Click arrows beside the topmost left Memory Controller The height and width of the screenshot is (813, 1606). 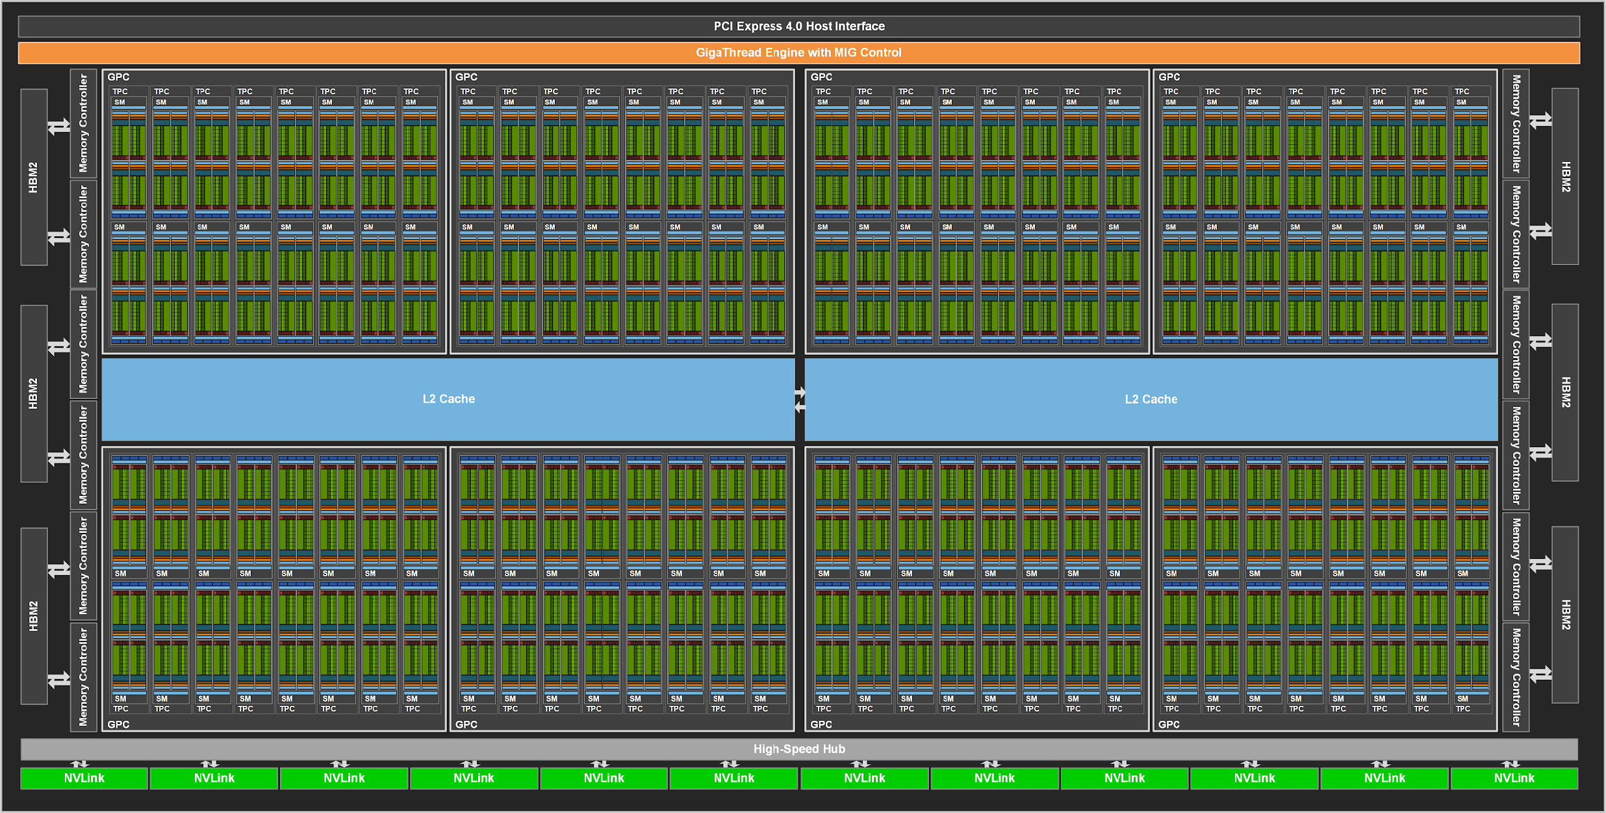click(x=59, y=126)
